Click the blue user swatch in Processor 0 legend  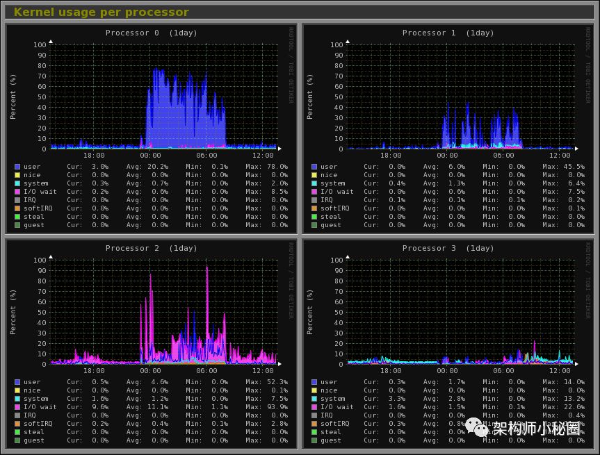point(17,167)
